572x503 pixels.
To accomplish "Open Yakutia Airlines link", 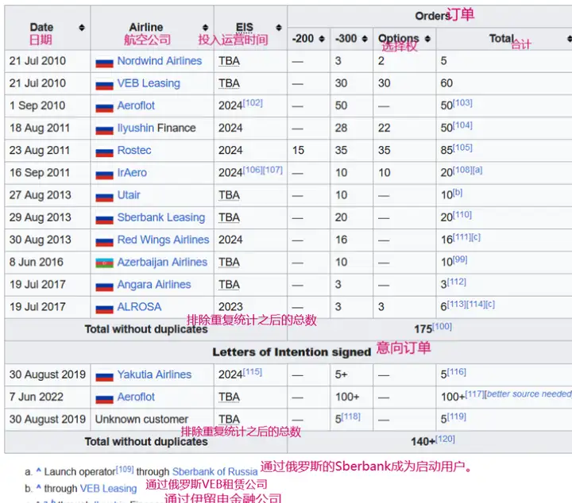I will (x=154, y=374).
